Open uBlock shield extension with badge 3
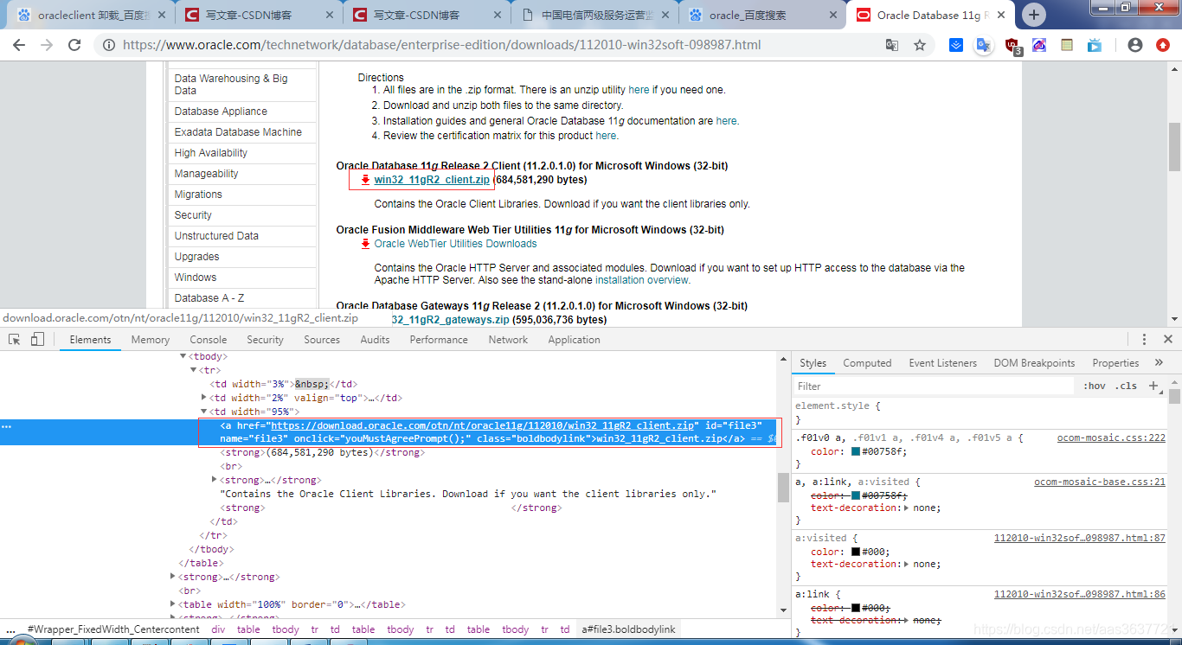1182x645 pixels. pyautogui.click(x=1012, y=47)
